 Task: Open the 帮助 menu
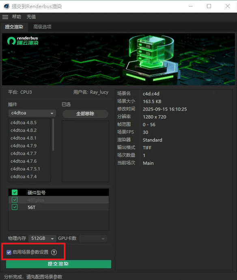tap(17, 17)
